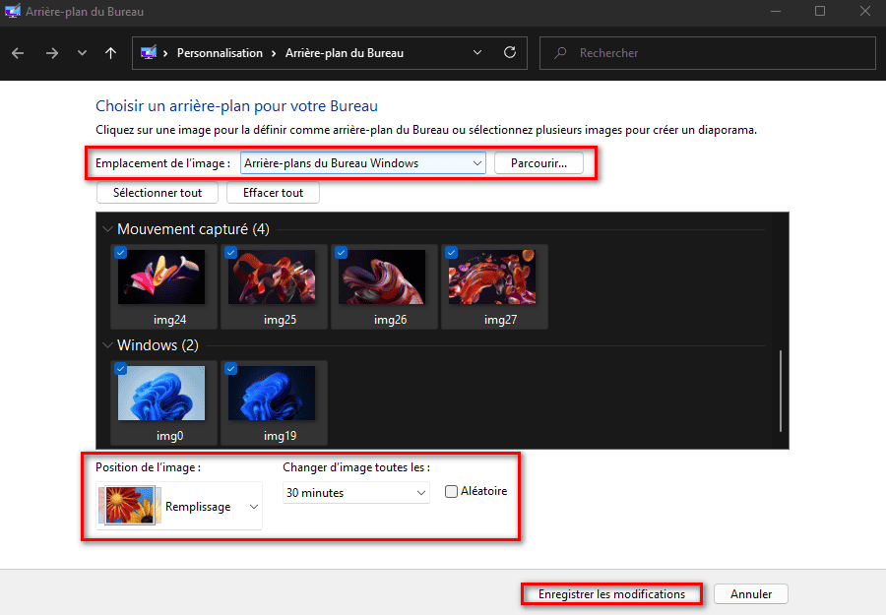Click the img19 file name label
The width and height of the screenshot is (886, 615).
280,436
